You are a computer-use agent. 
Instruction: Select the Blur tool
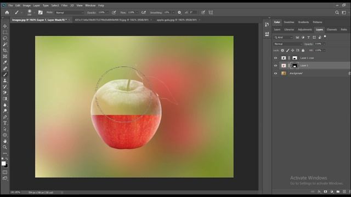point(5,105)
